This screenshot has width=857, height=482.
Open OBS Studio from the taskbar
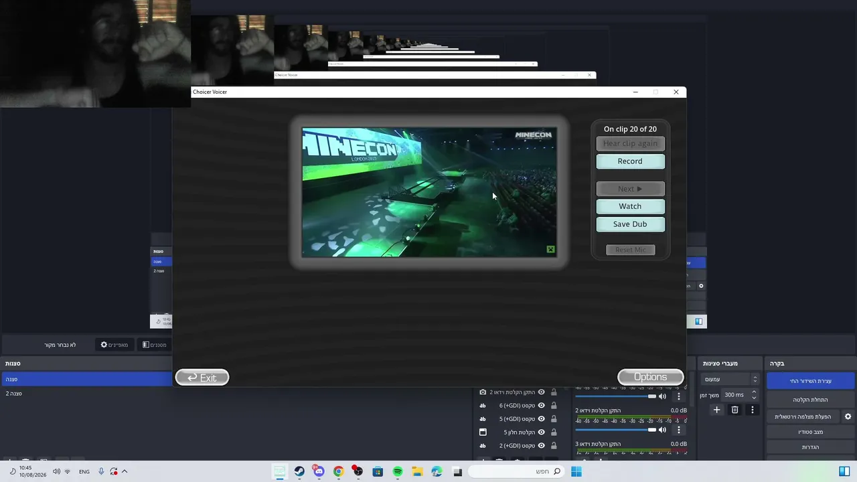click(358, 472)
